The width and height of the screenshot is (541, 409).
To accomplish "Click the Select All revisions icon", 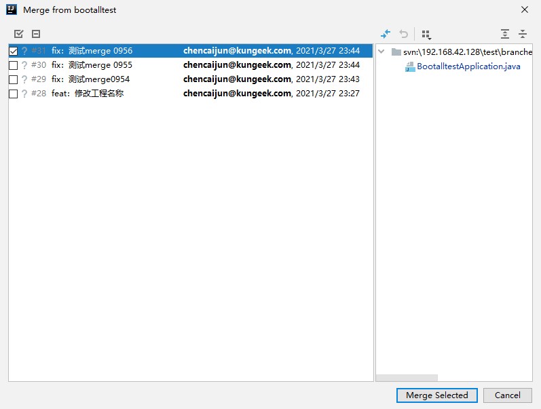I will coord(19,34).
